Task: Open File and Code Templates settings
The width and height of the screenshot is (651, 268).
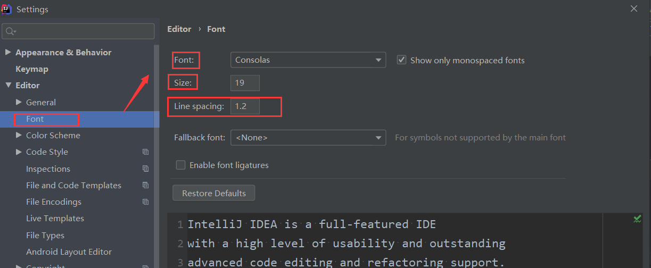Action: tap(73, 185)
